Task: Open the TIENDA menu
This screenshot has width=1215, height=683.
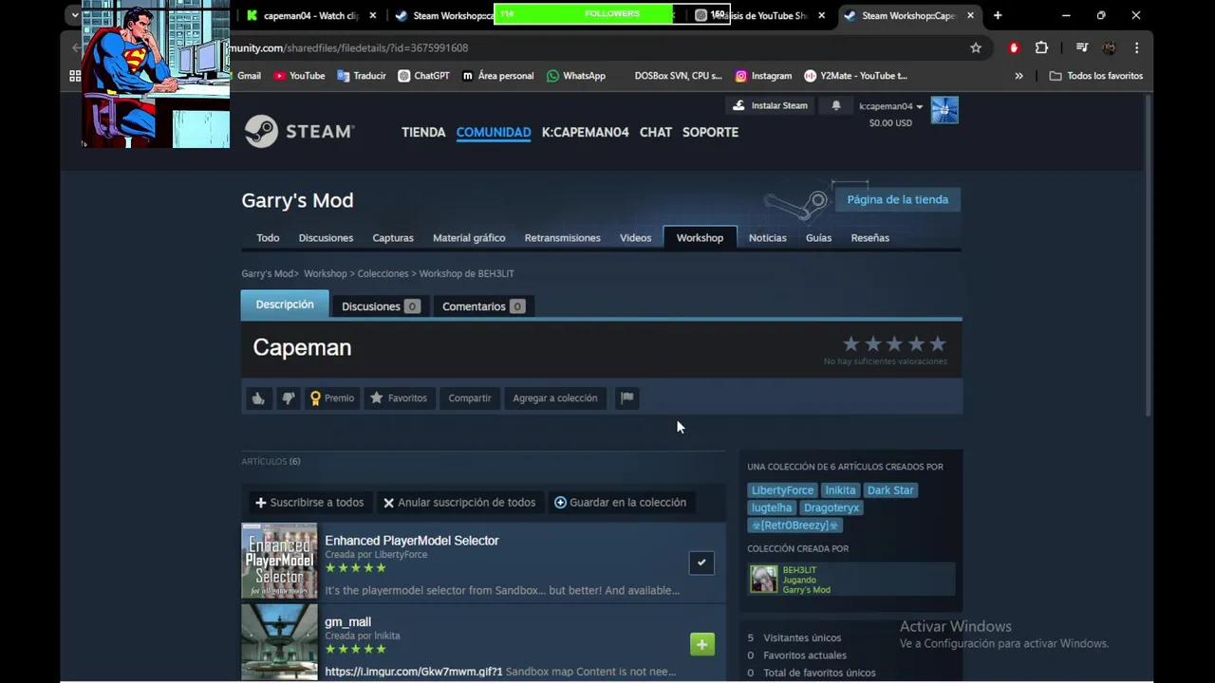Action: pos(423,132)
